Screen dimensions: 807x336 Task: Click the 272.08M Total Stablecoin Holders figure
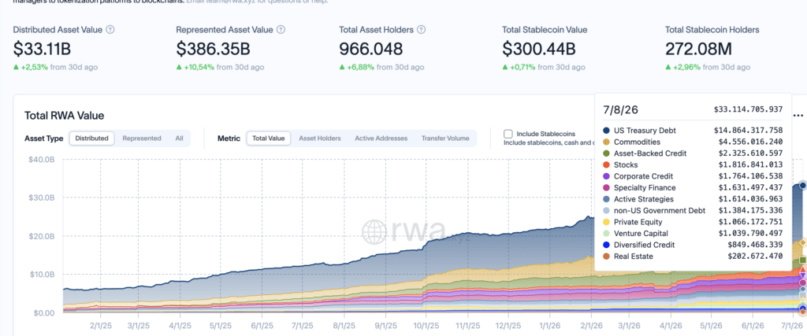(x=698, y=49)
